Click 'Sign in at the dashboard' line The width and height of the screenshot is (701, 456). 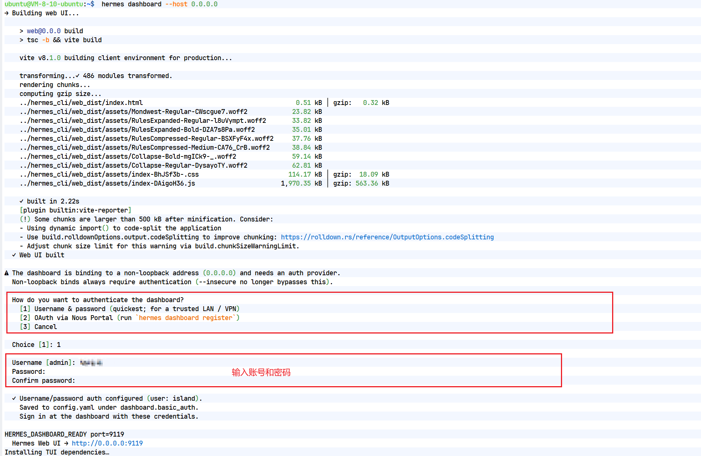click(x=109, y=416)
